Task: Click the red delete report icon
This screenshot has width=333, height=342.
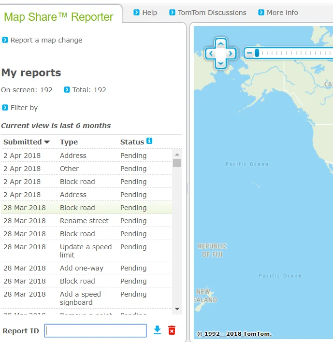Action: (x=172, y=330)
